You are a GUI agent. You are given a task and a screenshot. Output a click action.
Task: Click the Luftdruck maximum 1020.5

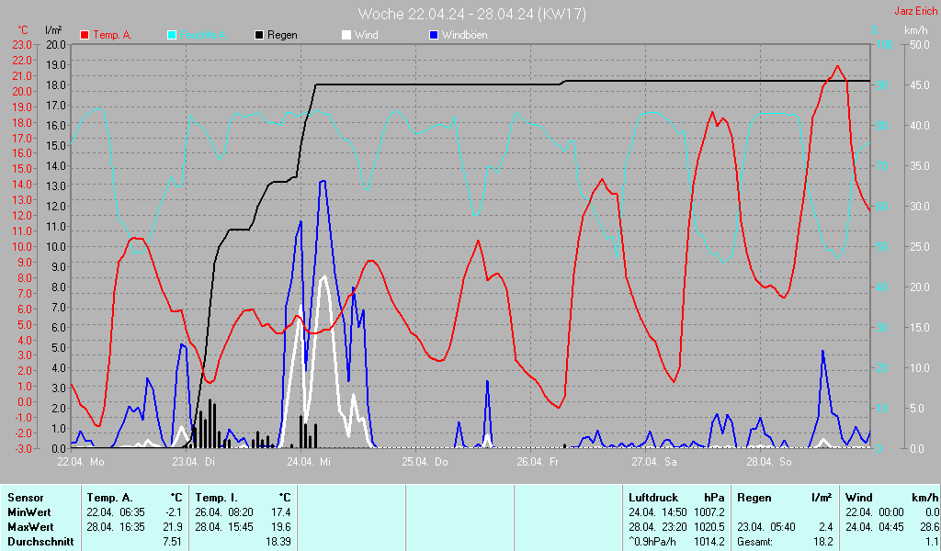coord(709,527)
